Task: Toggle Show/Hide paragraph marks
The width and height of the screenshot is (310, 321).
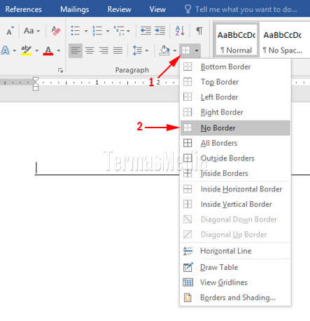Action: tap(199, 31)
